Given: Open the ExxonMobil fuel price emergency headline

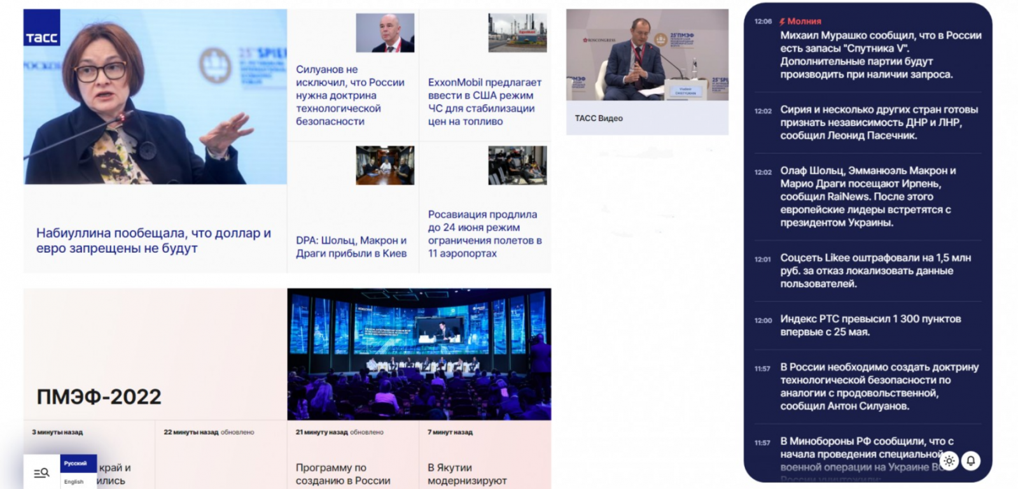Looking at the screenshot, I should [x=485, y=102].
